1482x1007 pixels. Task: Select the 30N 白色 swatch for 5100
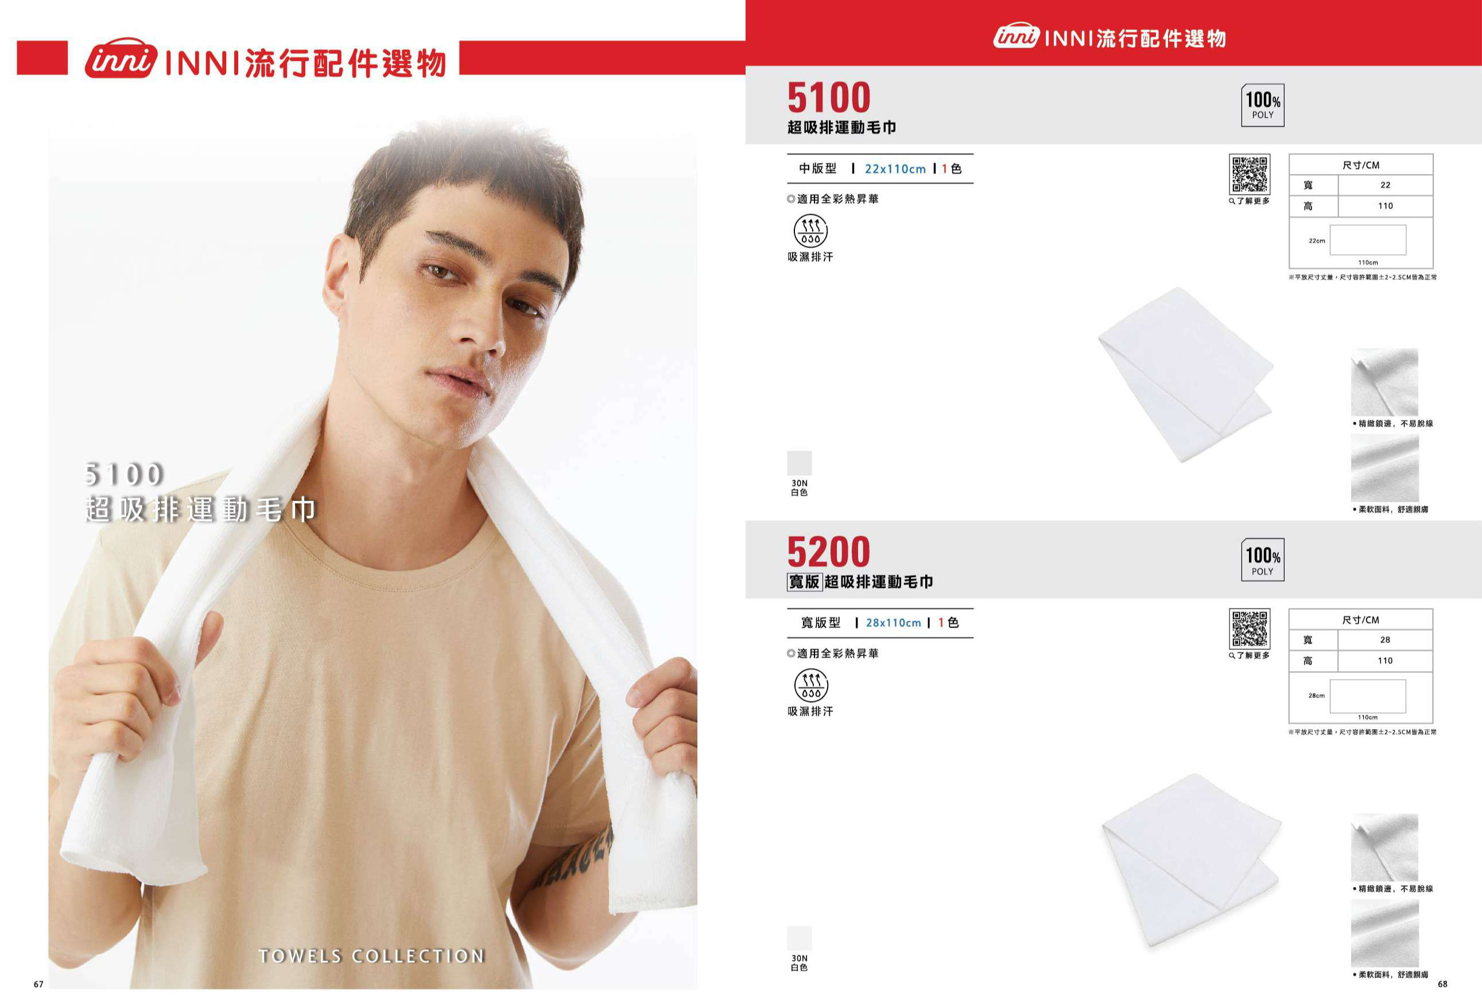799,463
